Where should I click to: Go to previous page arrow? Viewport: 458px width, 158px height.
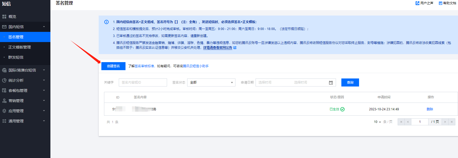(x=408, y=122)
